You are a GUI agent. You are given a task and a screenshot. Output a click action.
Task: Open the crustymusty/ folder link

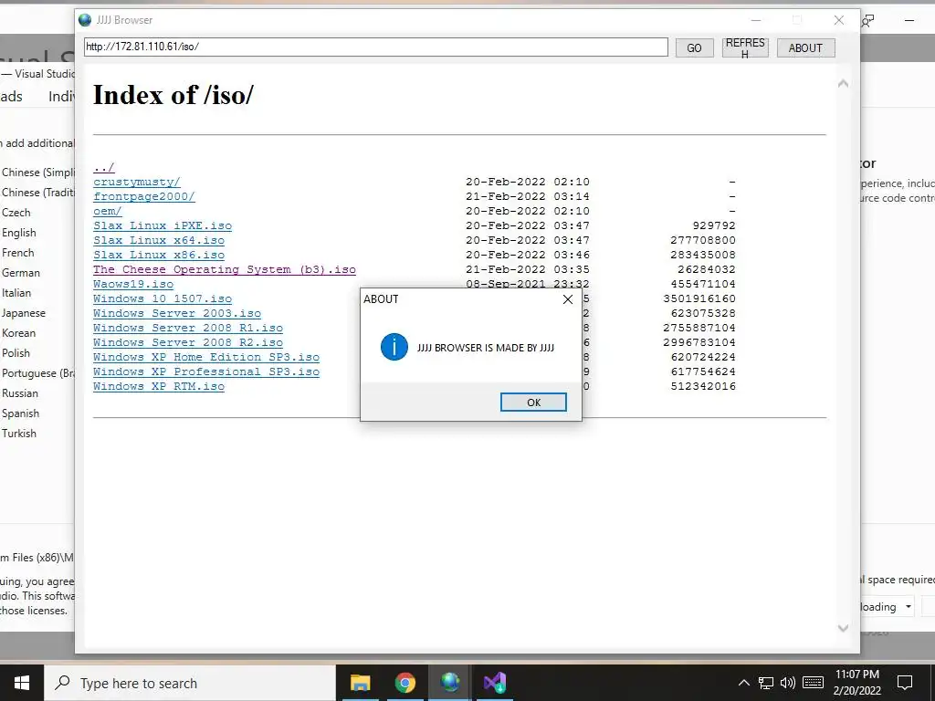(137, 182)
